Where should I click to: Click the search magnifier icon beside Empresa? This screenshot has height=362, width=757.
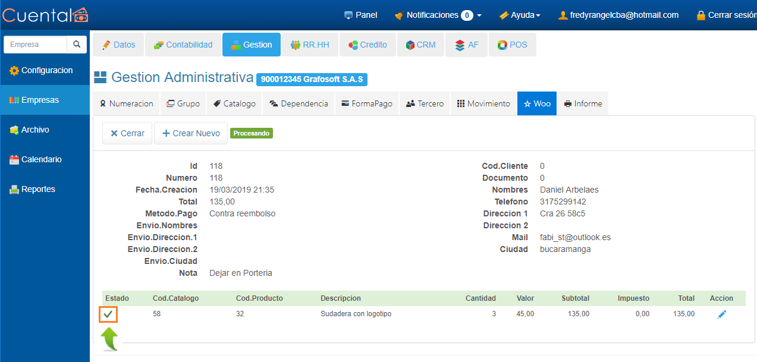76,45
